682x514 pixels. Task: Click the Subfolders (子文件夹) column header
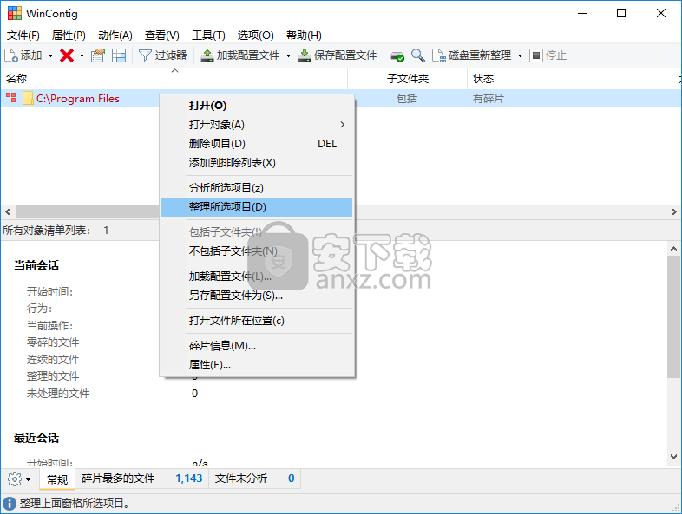pos(408,79)
